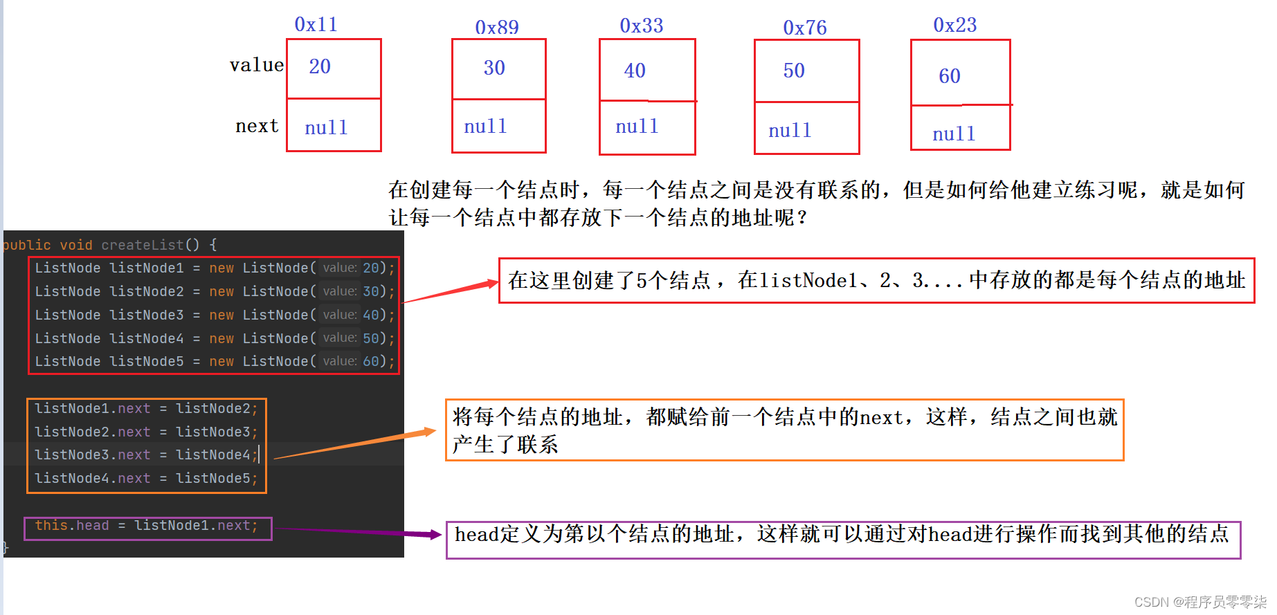
Task: Click the address label 0x23
Action: click(x=954, y=25)
